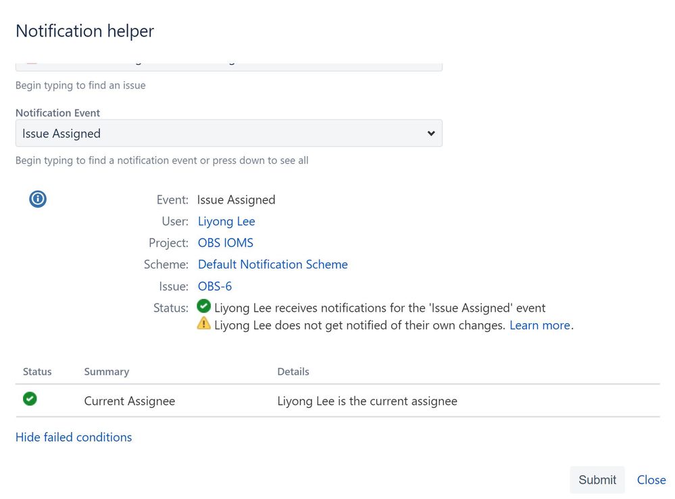Click green check icon in Current Assignee row
675x499 pixels.
coord(30,399)
